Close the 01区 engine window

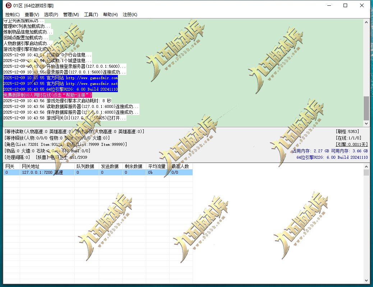[x=362, y=5]
